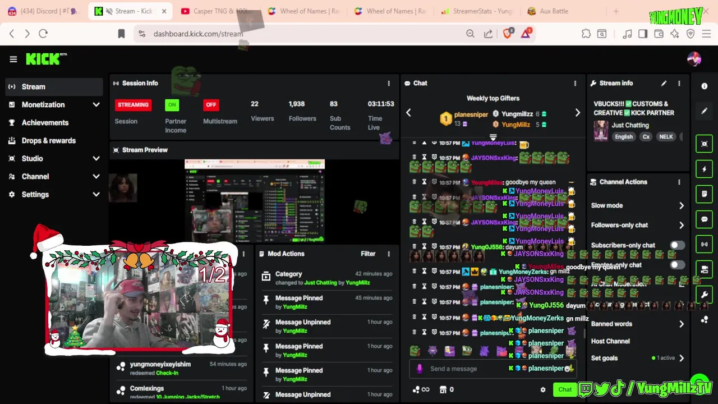Open Chat panel options menu
Image resolution: width=718 pixels, height=404 pixels.
[x=575, y=83]
